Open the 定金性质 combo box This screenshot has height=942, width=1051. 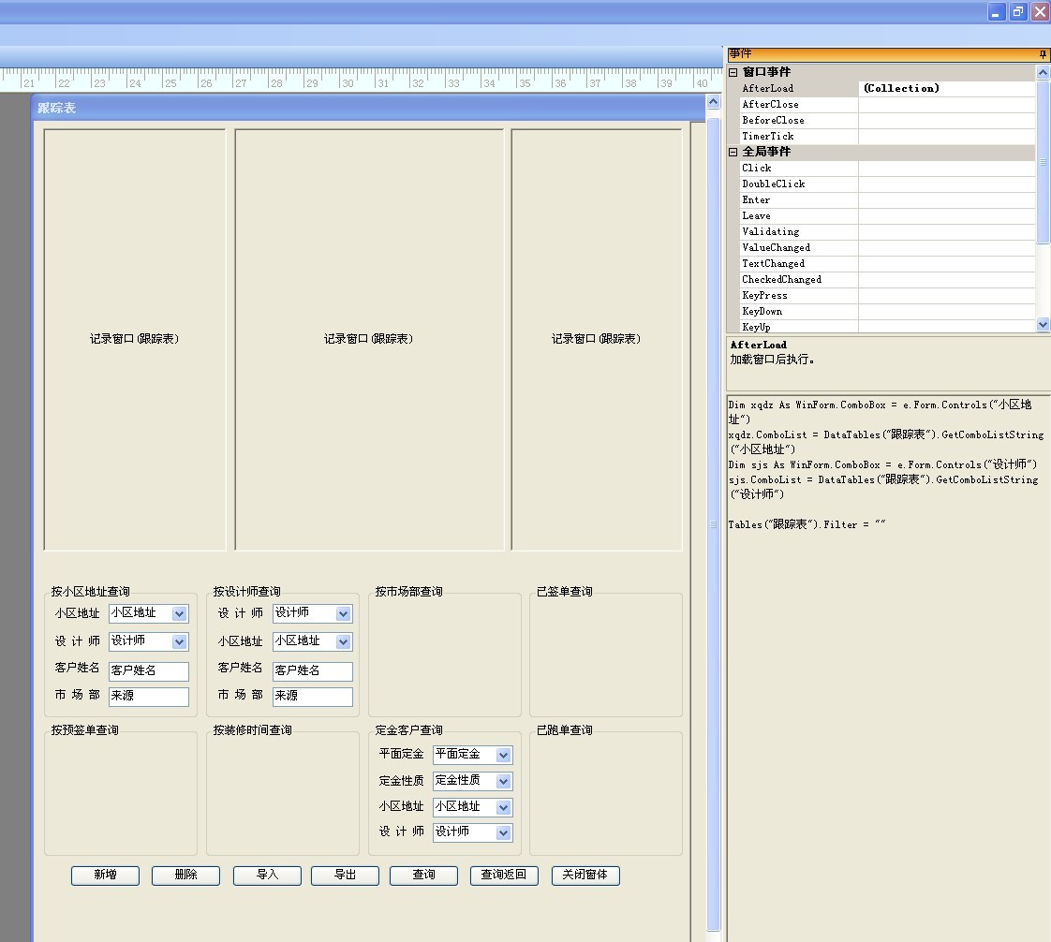click(x=503, y=781)
